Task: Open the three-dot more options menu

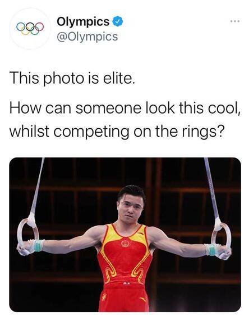Action: (x=234, y=21)
